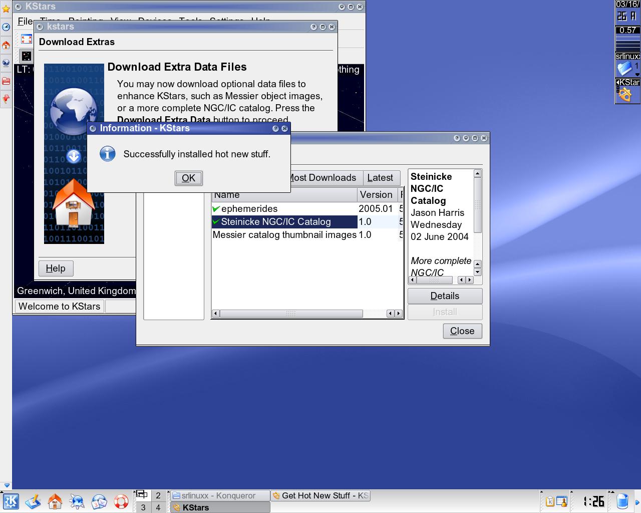This screenshot has height=513, width=641.
Task: Launch Konqueror web browser from panel
Action: 77,501
